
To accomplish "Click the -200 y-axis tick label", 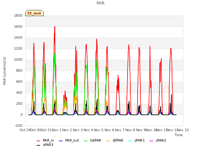I will point(19,126).
